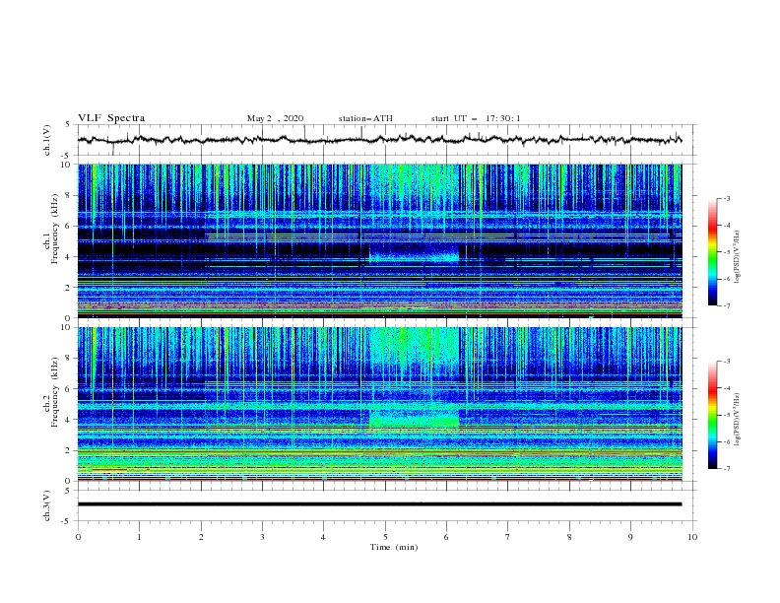
Task: Click the "5" tick on the time axis
Action: [385, 537]
